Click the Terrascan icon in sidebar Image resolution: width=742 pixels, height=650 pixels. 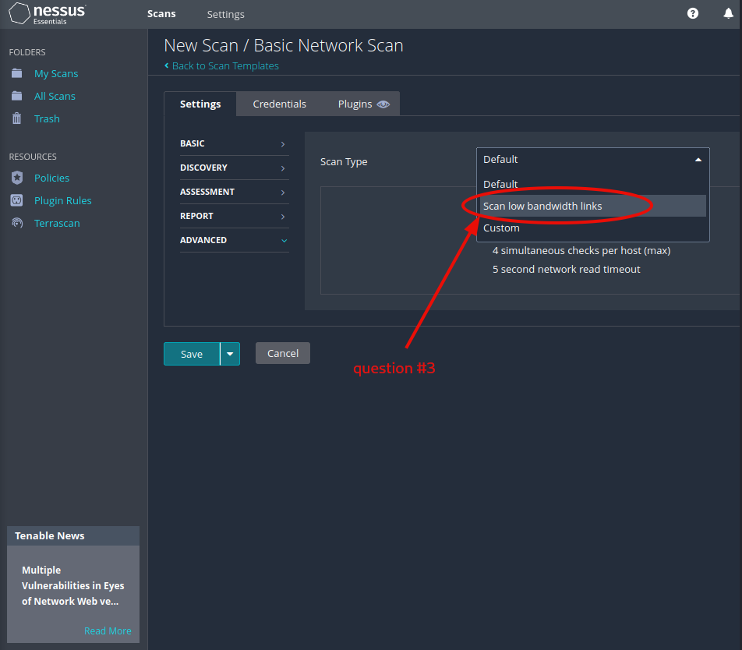[17, 223]
